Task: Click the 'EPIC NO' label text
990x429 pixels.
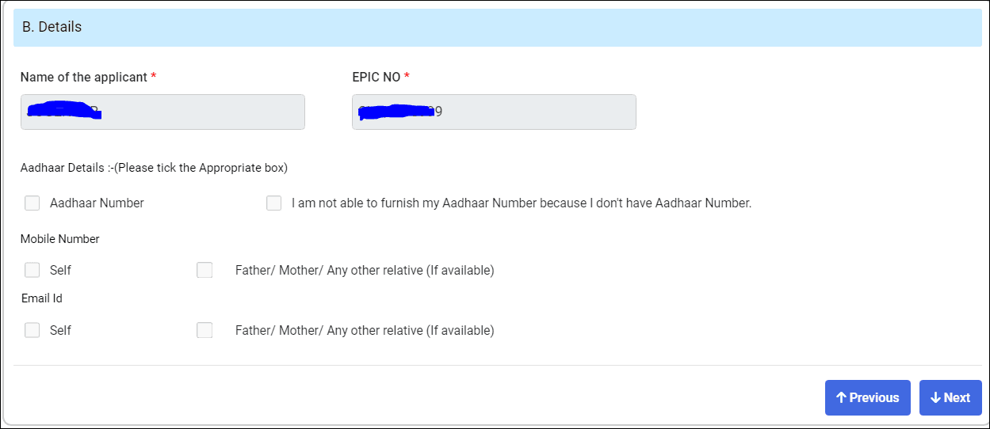Action: coord(377,78)
